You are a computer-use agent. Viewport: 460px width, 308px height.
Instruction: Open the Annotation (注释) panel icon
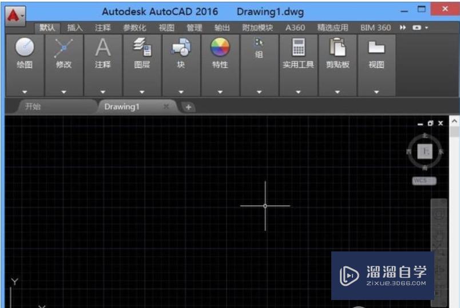click(102, 47)
